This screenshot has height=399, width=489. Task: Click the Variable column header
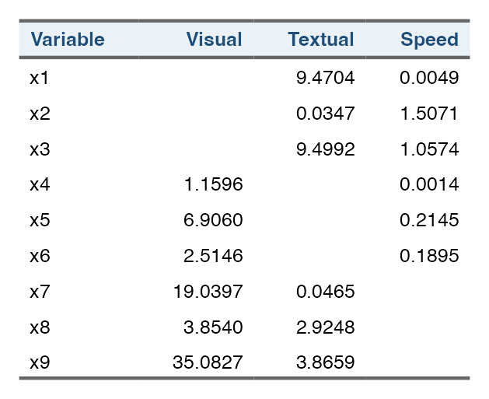[68, 40]
